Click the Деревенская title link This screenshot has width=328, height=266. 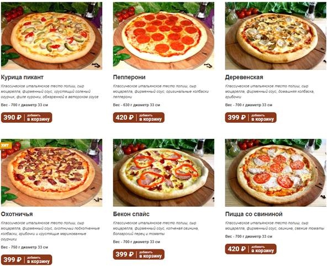click(244, 77)
